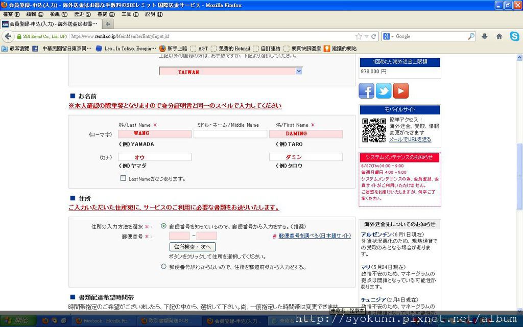Tick the LastNameが2つあります checkbox
The height and width of the screenshot is (327, 523).
click(x=123, y=178)
